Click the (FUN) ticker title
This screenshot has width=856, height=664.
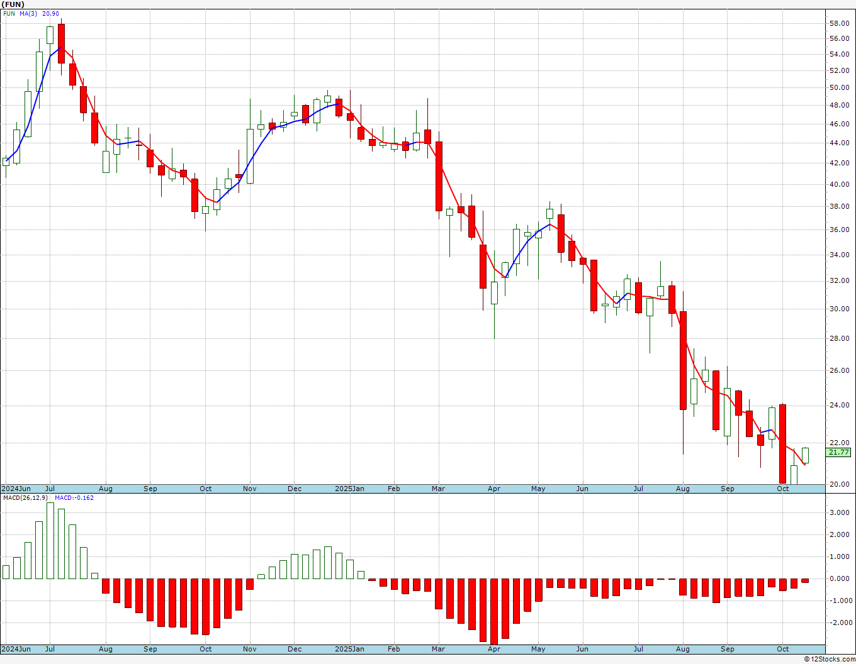point(14,4)
